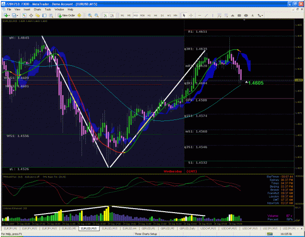The image size is (305, 237).
Task: Select the Trendline drawing tool
Action: coord(206,15)
